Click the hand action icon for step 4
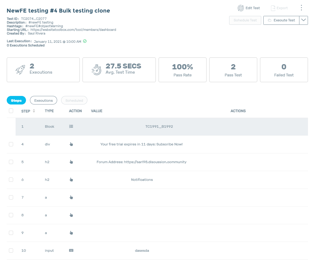 (71, 144)
